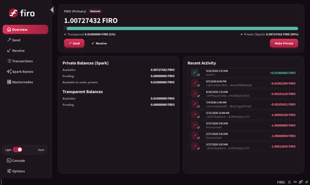
Task: Click the Console terminal icon
Action: tap(9, 161)
